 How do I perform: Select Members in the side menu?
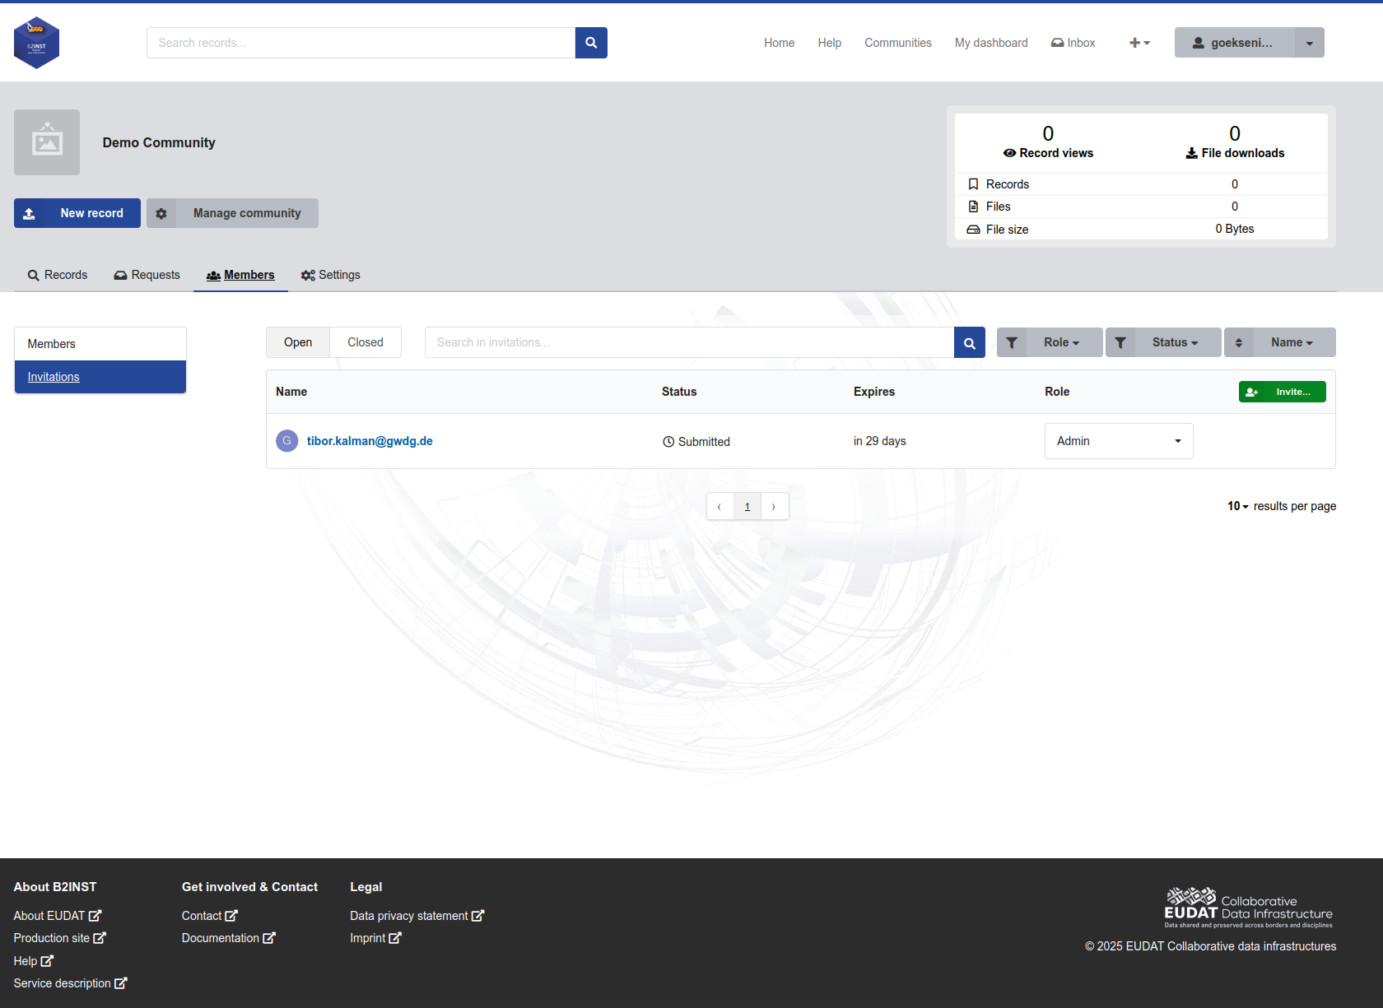pos(100,344)
